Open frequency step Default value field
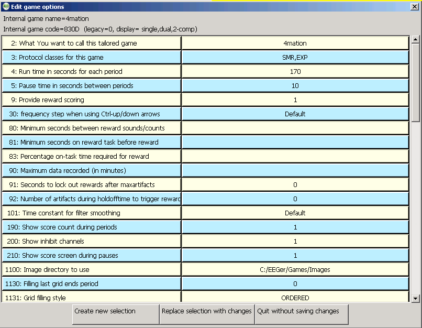This screenshot has height=328, width=422. 295,114
